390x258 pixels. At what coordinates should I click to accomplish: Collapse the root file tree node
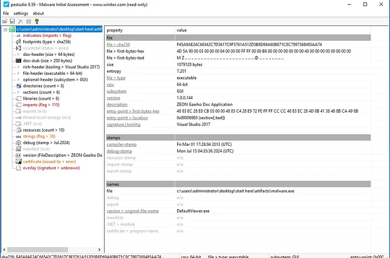click(5, 29)
